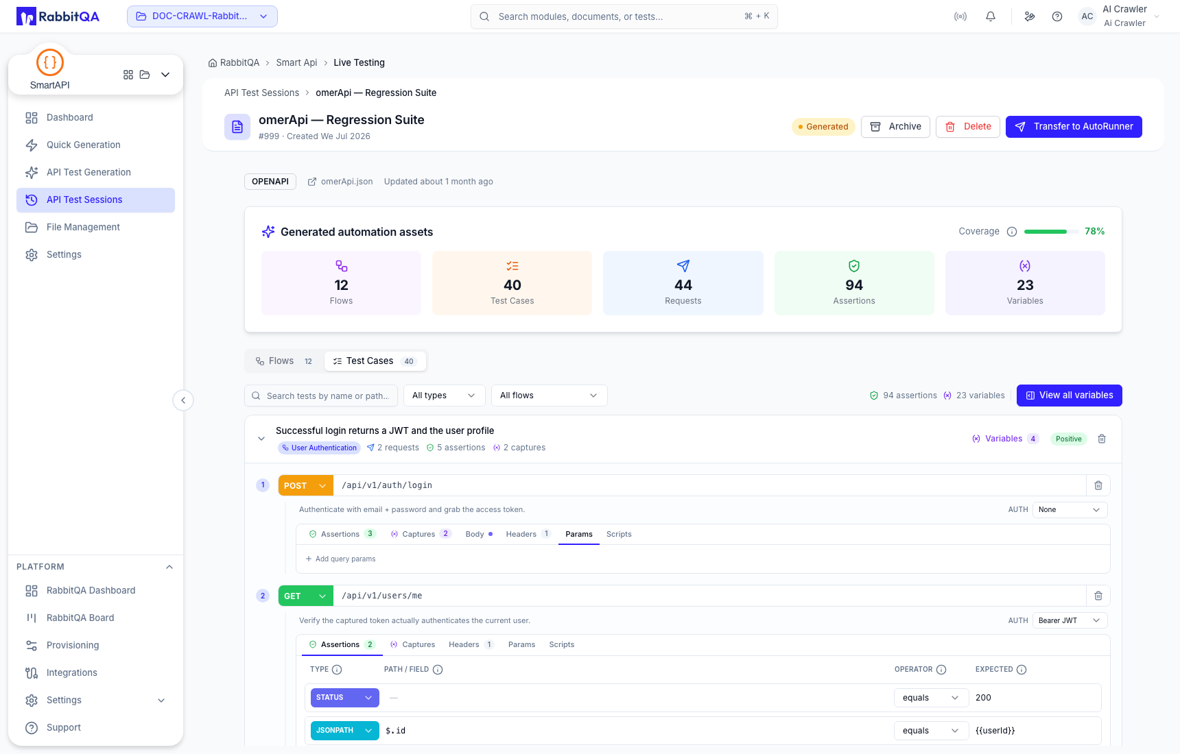Delete the POST /api/v1/auth/login request

point(1098,485)
